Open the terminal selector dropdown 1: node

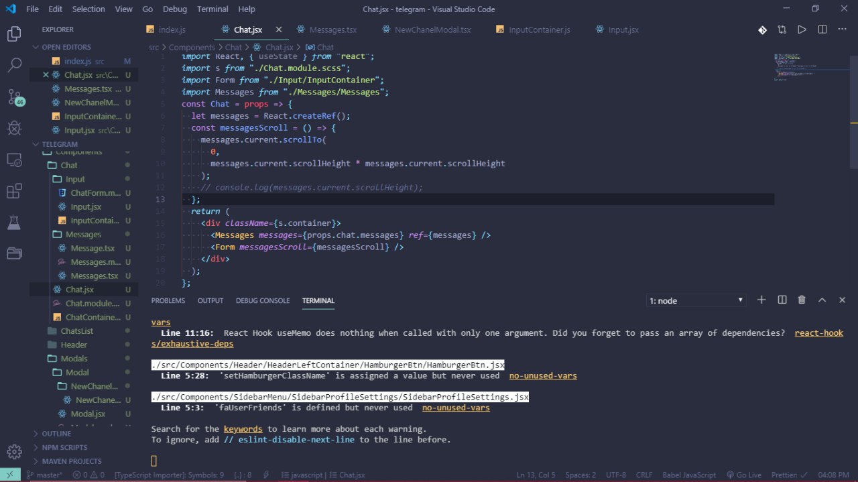point(696,300)
